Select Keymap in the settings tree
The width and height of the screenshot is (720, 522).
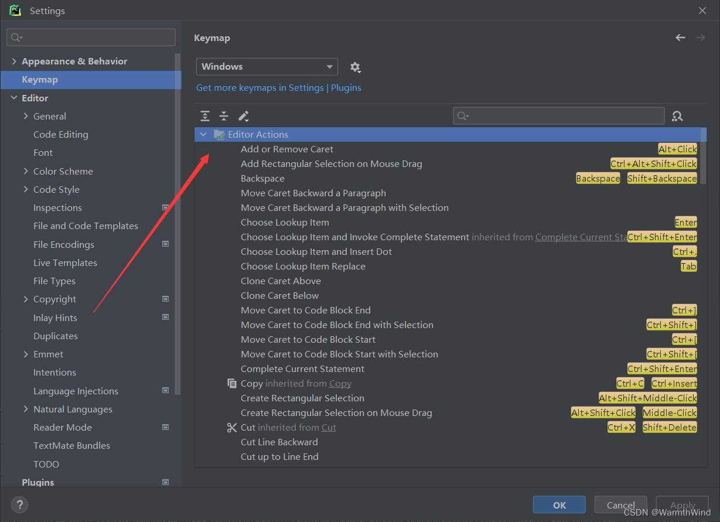click(x=91, y=80)
